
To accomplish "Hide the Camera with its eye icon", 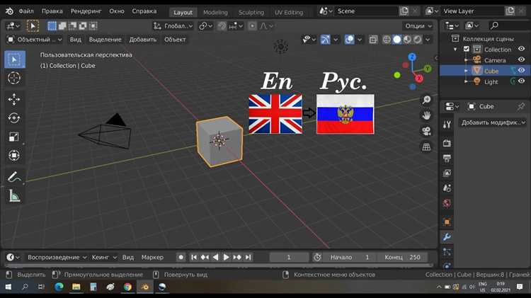I will click(x=522, y=59).
